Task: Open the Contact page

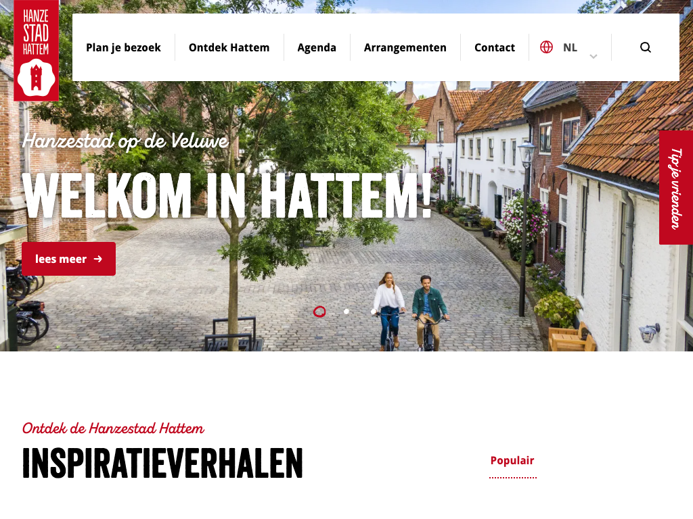Action: coord(495,47)
